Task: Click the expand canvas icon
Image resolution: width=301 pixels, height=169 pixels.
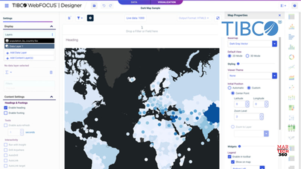Action: [218, 18]
